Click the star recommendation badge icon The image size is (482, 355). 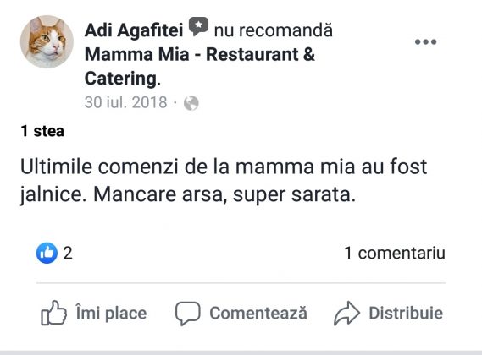point(198,27)
